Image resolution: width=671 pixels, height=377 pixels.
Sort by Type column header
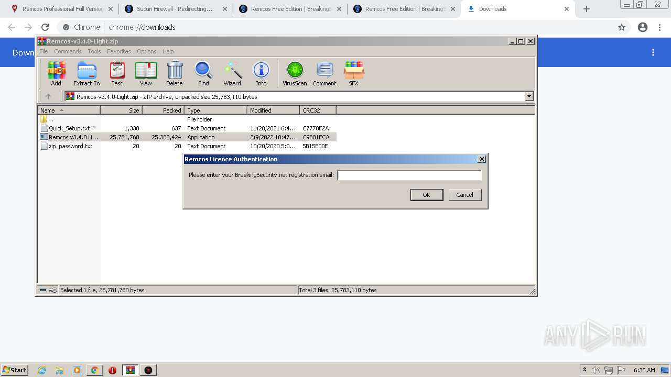215,110
